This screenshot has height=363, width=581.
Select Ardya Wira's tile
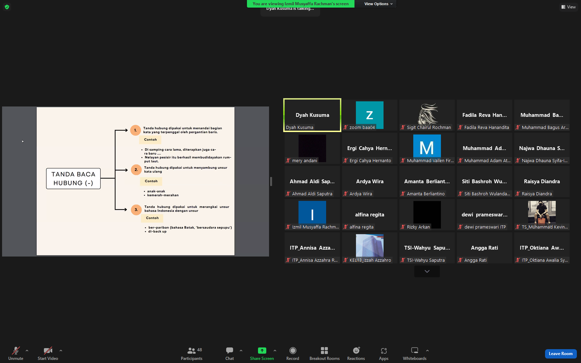pyautogui.click(x=370, y=181)
